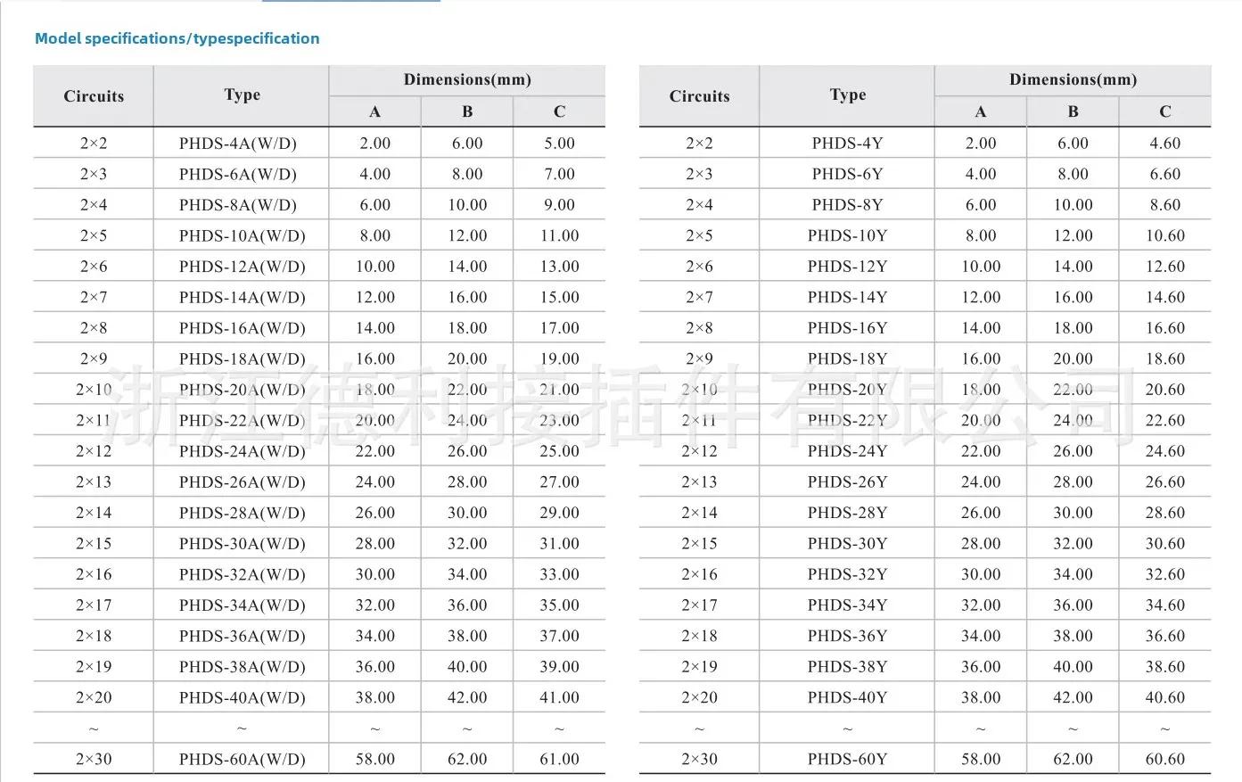Pick the PHDS-28A(W/D) row type cell
Image resolution: width=1242 pixels, height=782 pixels.
(242, 513)
